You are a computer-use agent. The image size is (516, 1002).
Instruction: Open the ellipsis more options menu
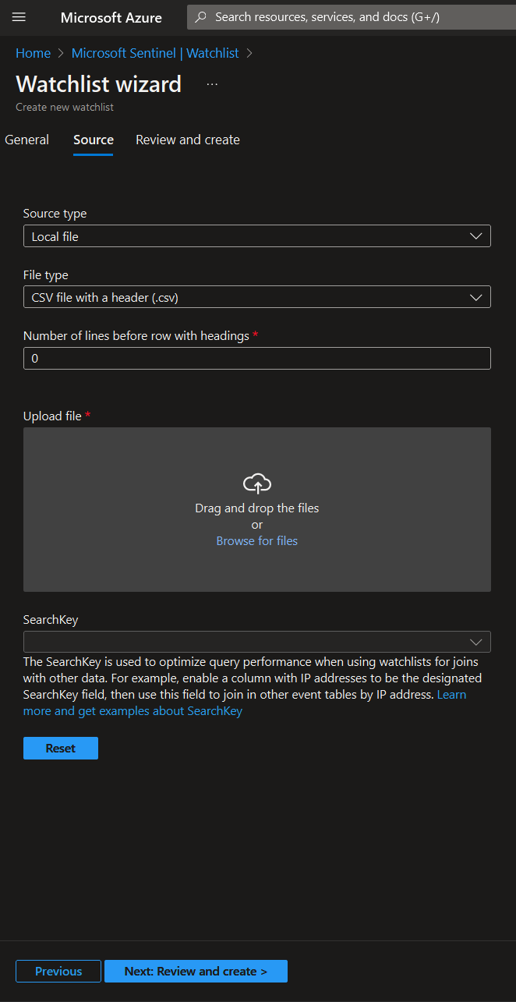point(212,84)
